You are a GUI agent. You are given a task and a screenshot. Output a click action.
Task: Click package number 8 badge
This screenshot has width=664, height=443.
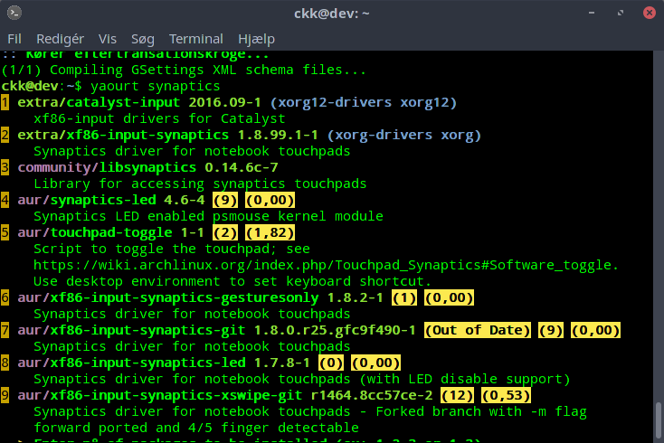[5, 363]
